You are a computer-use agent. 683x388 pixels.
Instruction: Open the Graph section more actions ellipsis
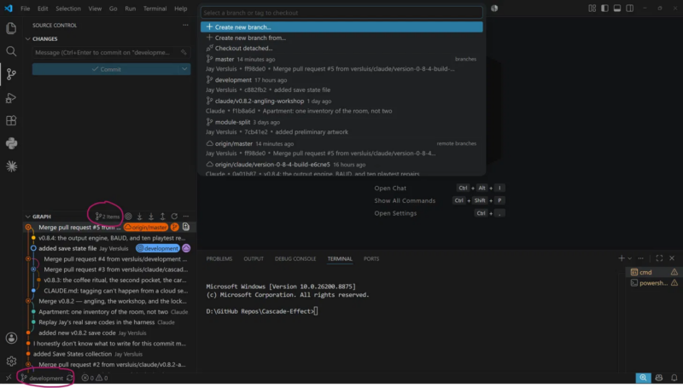tap(186, 217)
